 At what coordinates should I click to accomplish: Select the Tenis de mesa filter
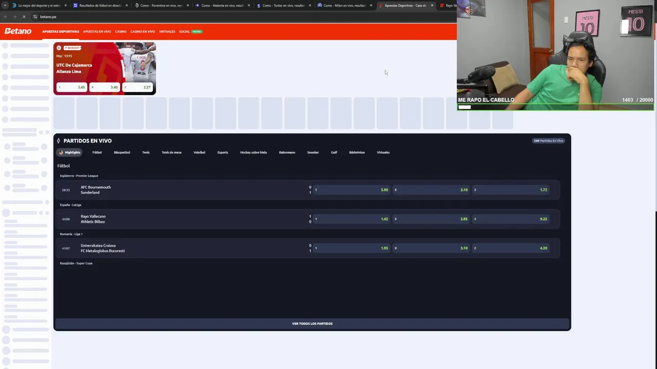click(x=171, y=152)
